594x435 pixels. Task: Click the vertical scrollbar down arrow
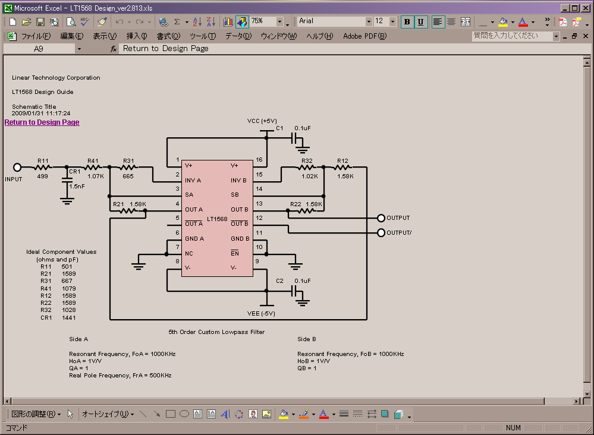pos(587,394)
